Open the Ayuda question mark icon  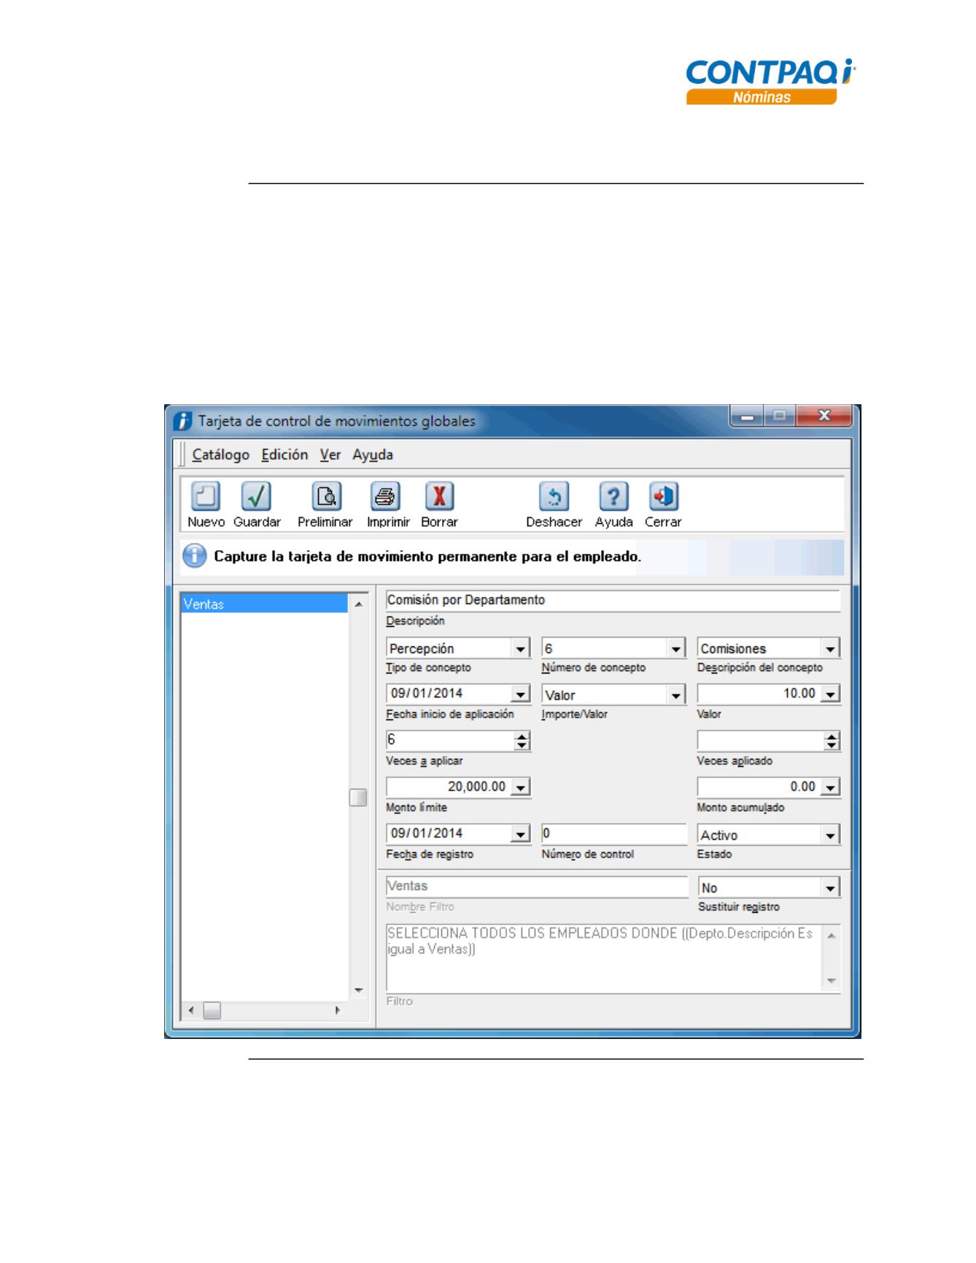(x=613, y=497)
